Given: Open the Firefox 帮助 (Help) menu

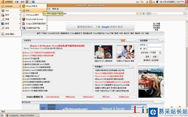Looking at the screenshot, I should click(x=56, y=9).
